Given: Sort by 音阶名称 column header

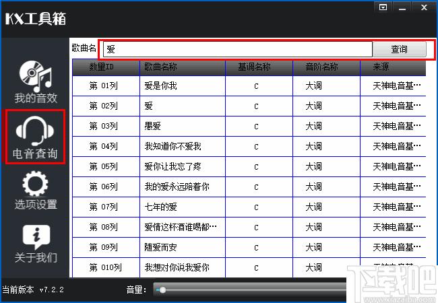Looking at the screenshot, I should 327,67.
